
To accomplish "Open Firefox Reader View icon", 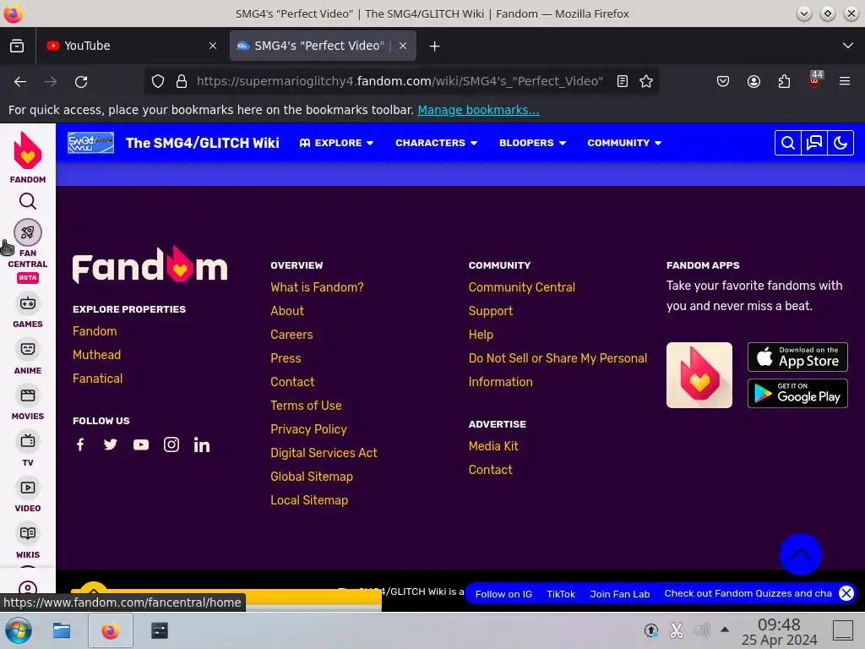I will coord(623,81).
